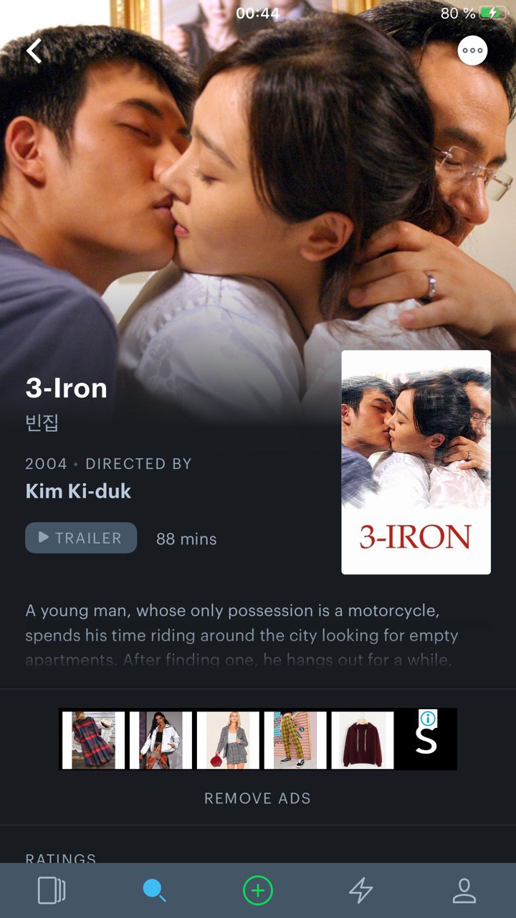Open the ad info icon
The height and width of the screenshot is (918, 516).
click(x=428, y=718)
